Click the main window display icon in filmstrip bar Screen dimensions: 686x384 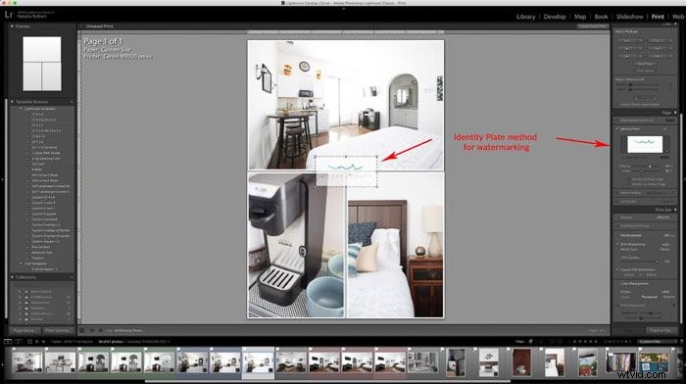pyautogui.click(x=8, y=342)
